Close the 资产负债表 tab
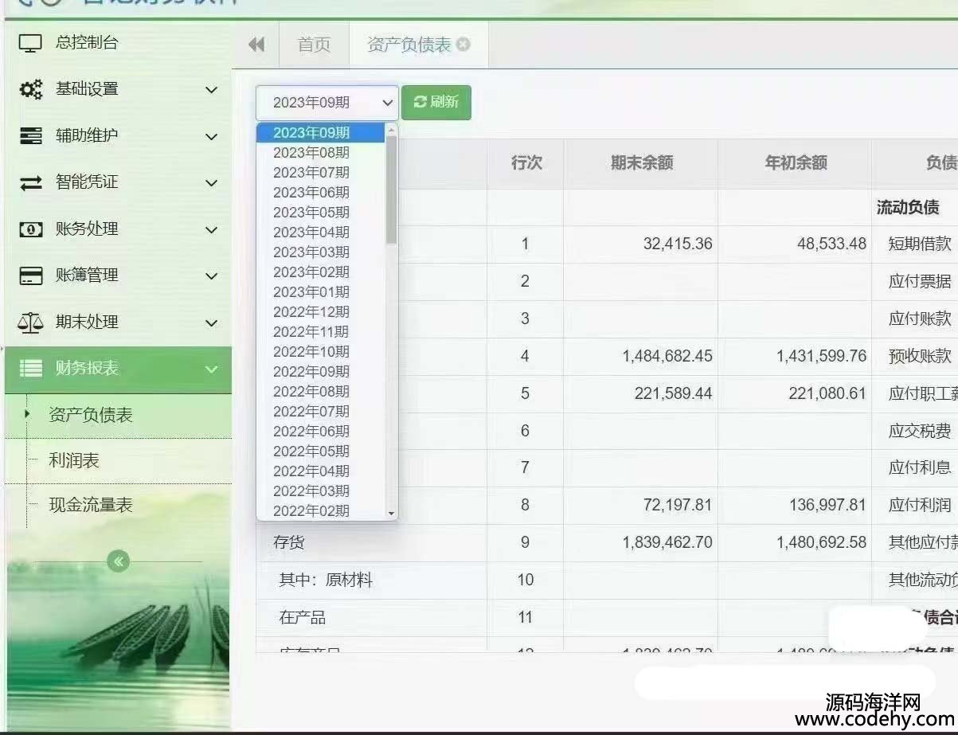958x735 pixels. pos(463,45)
